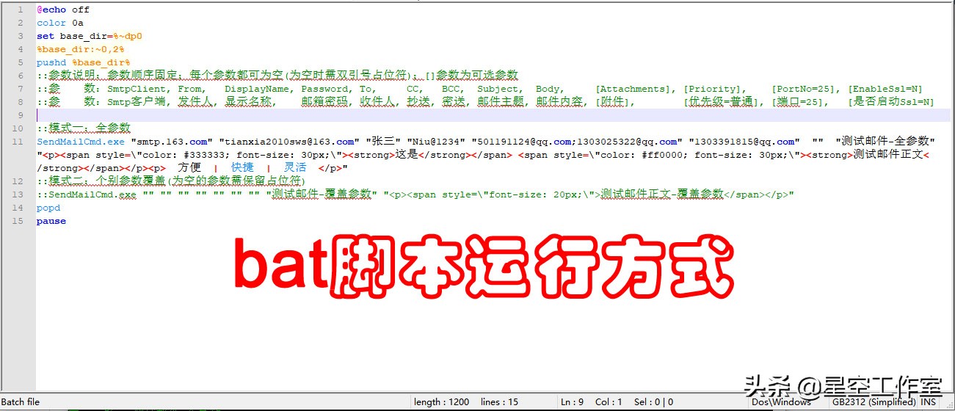This screenshot has width=955, height=411.
Task: Click the "[Attachments]" parameter in line 7 comment
Action: (x=633, y=89)
